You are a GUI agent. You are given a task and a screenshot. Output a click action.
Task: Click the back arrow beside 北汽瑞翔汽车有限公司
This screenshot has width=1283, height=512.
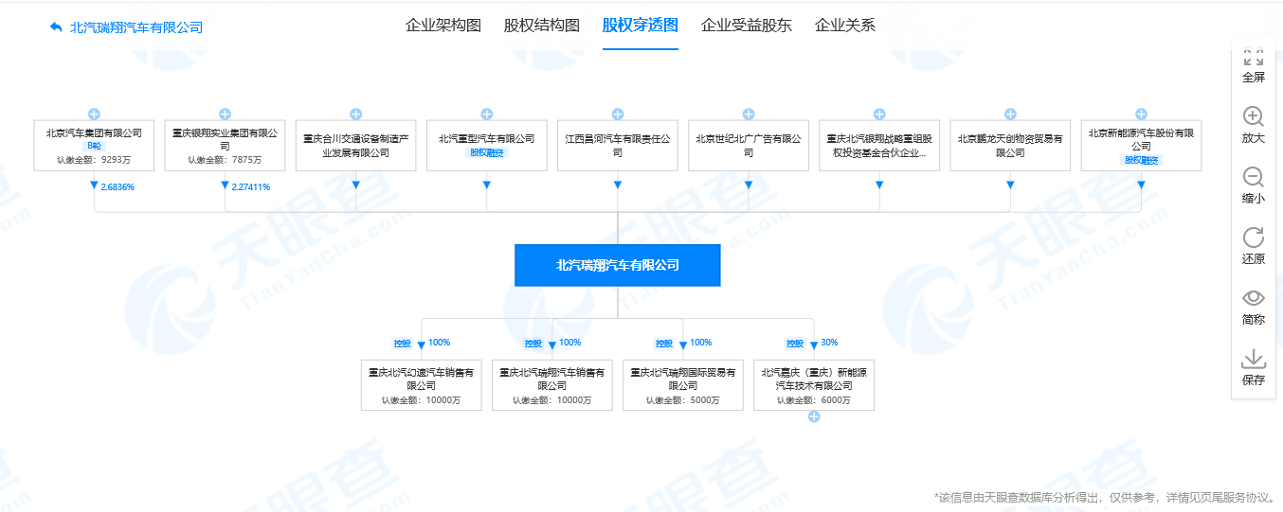56,27
